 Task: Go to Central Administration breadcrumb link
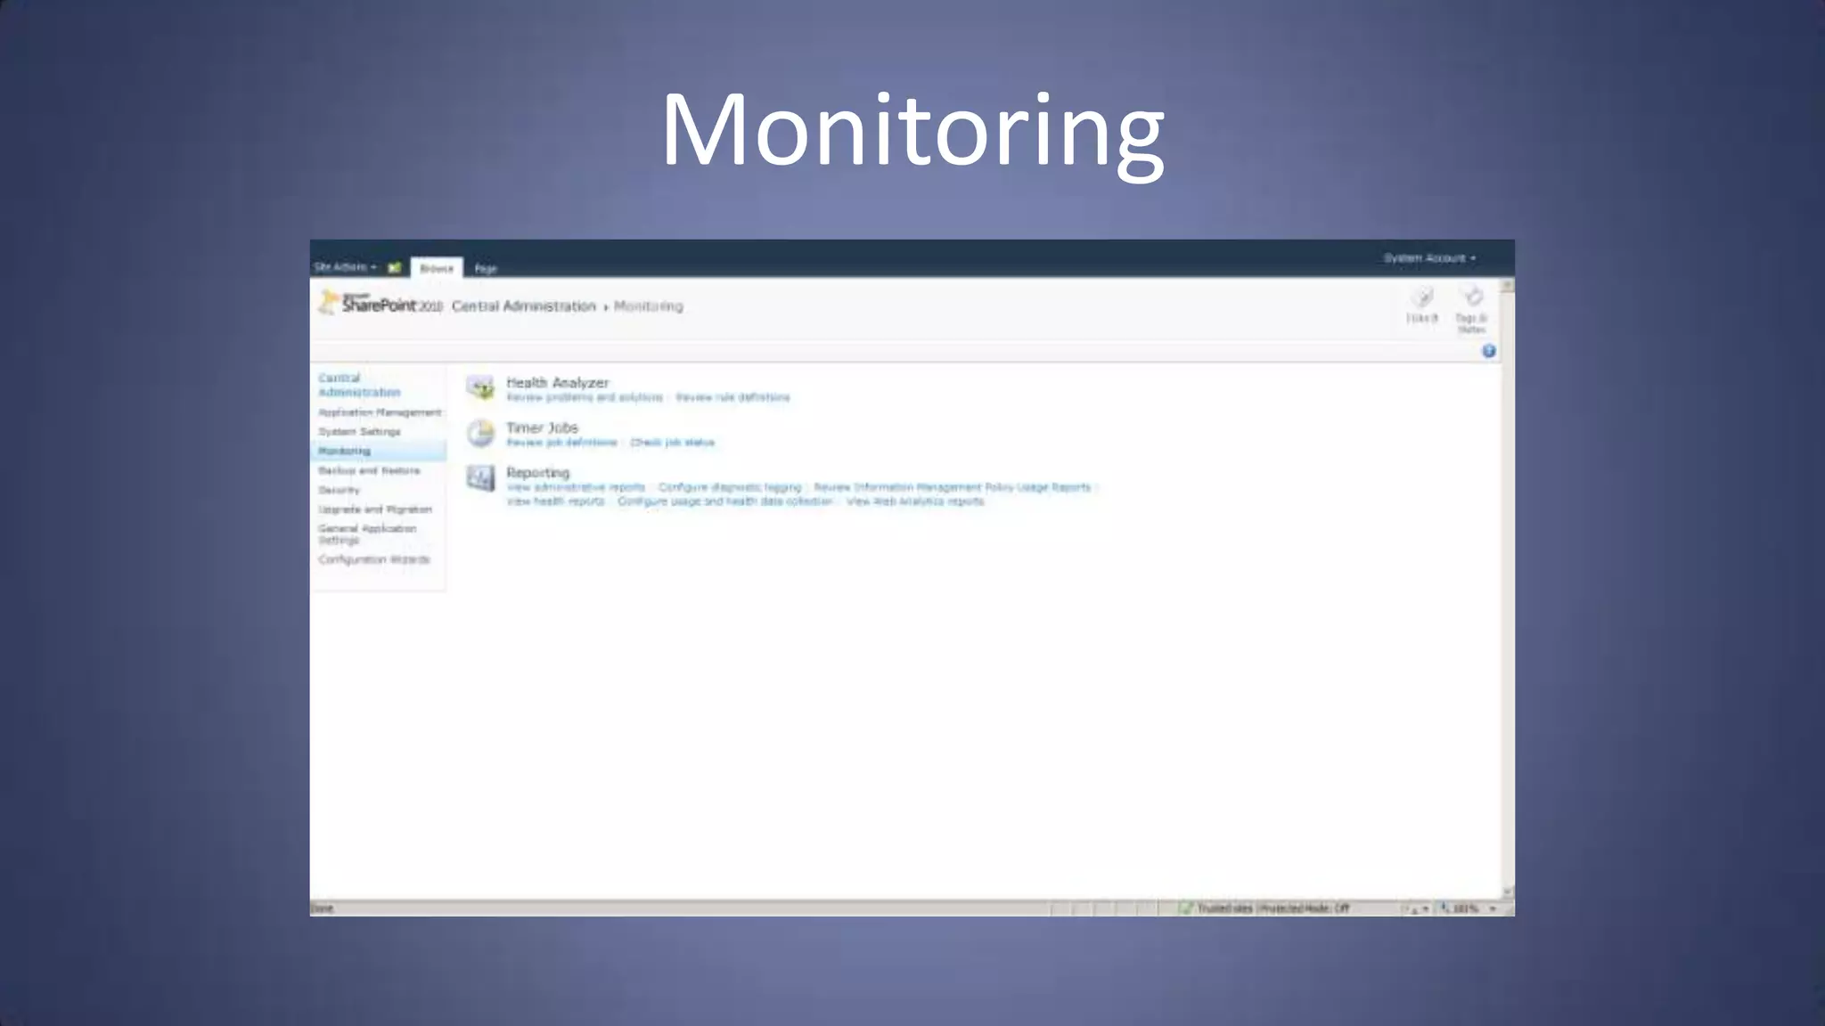524,306
